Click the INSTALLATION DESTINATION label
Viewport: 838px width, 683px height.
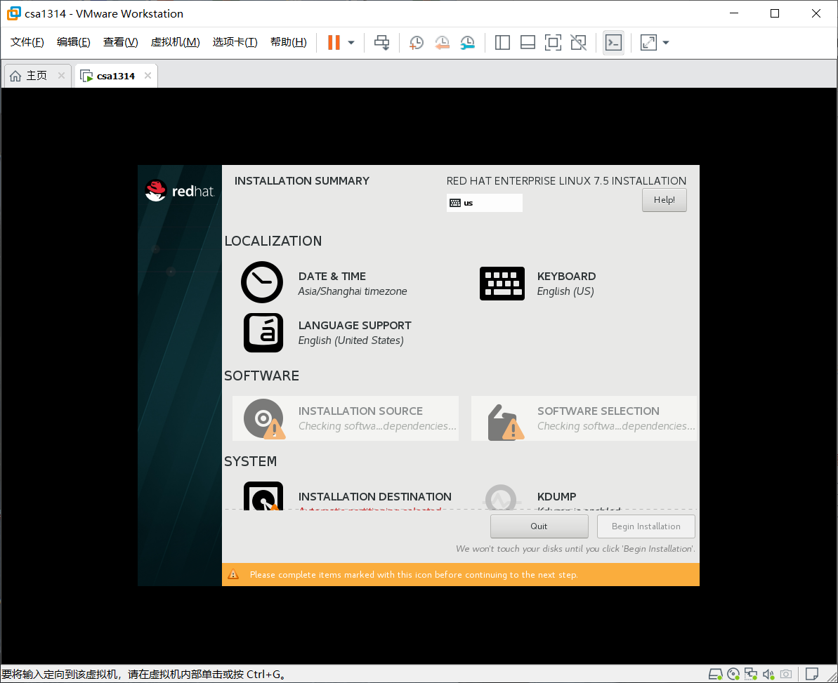click(x=374, y=496)
